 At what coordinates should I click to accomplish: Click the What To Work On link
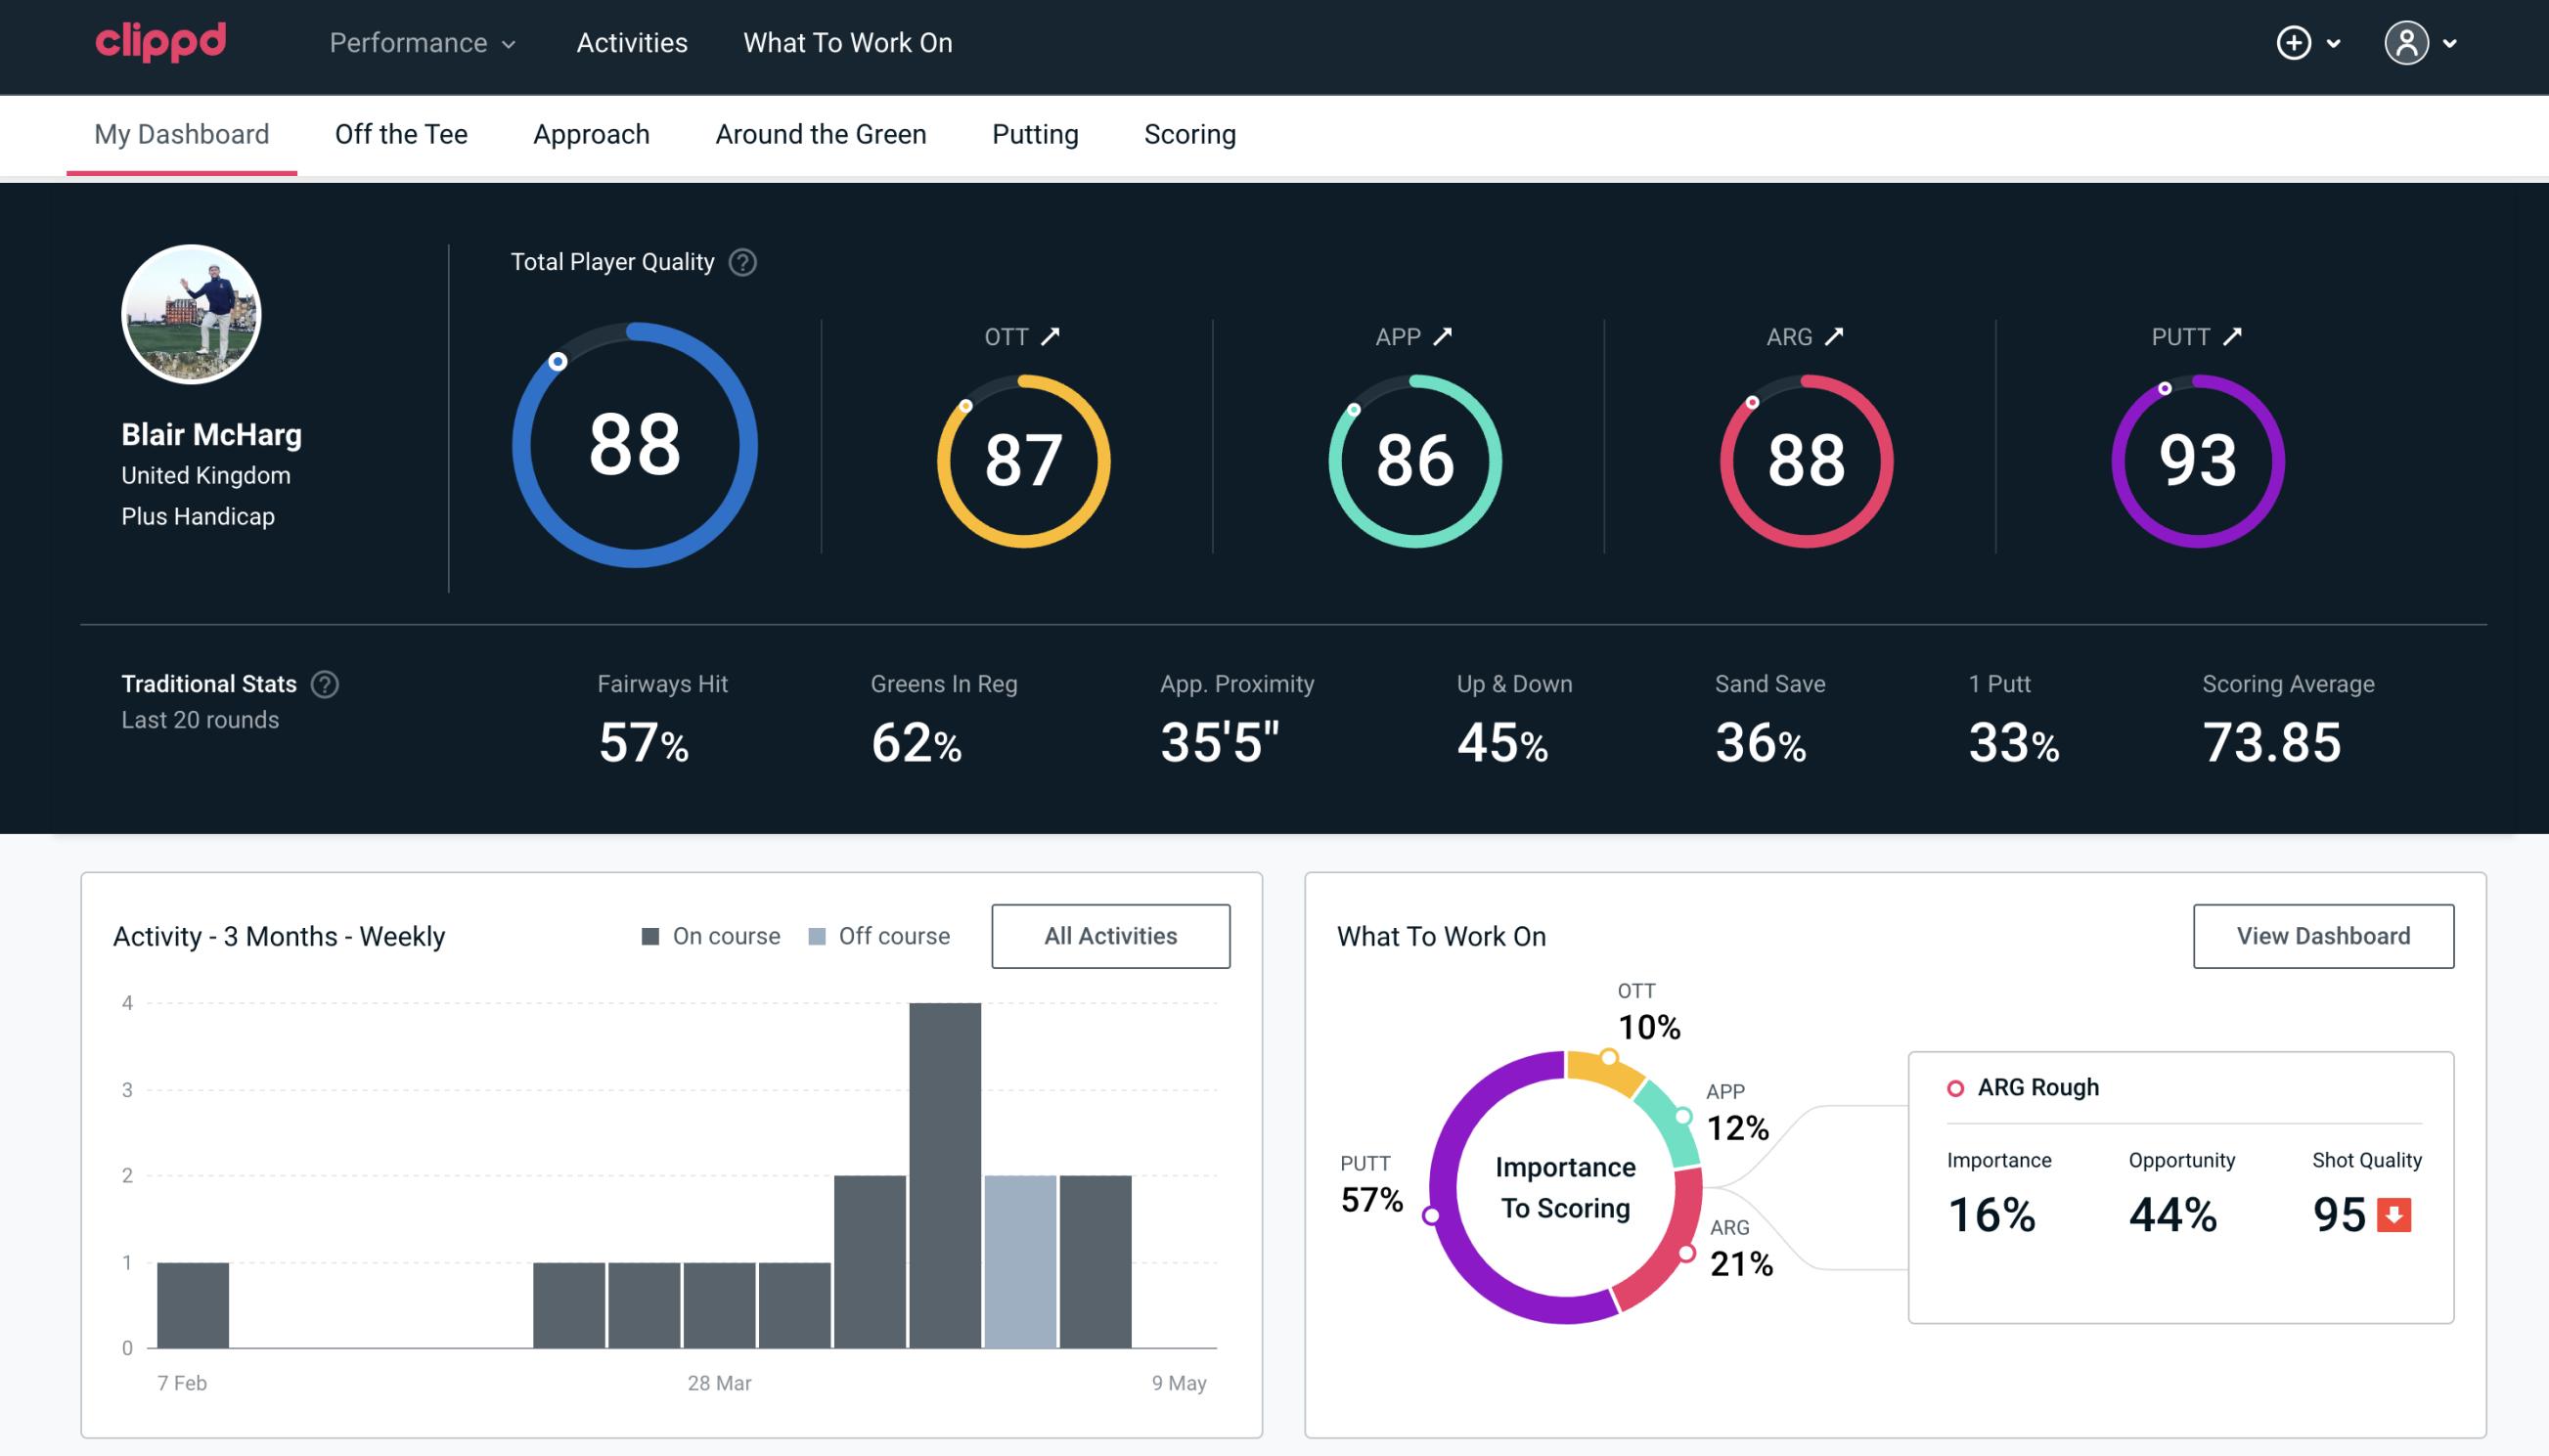847,44
